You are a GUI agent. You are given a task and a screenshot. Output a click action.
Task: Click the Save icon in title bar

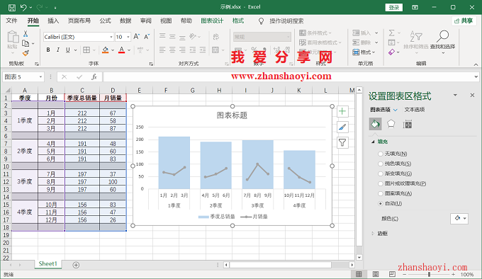[11, 7]
